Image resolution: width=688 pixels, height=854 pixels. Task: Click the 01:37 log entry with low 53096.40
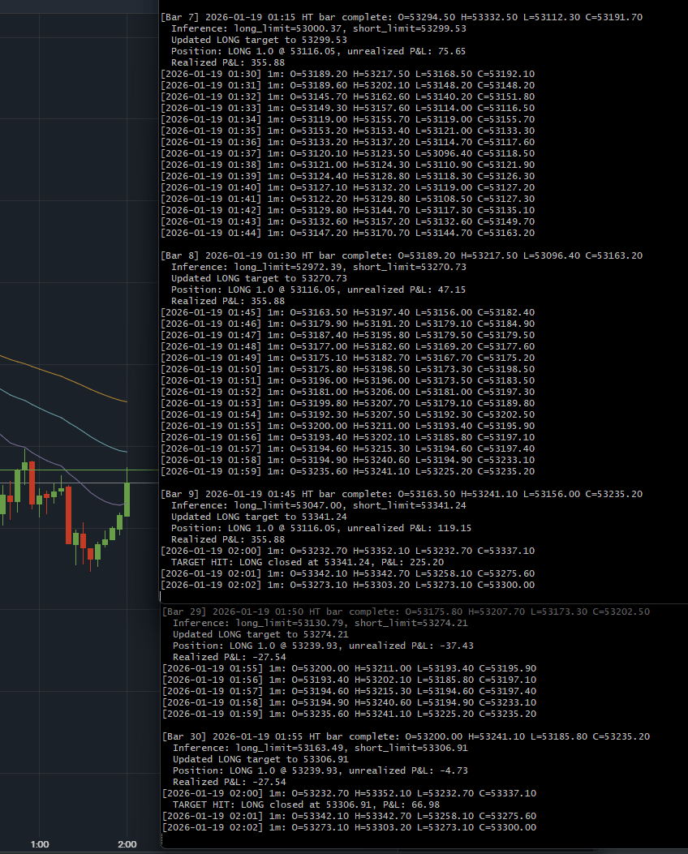[347, 152]
